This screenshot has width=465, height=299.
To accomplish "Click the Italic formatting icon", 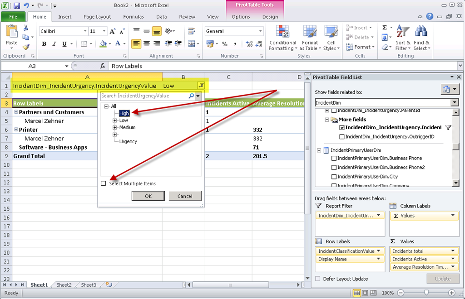I will pyautogui.click(x=54, y=44).
